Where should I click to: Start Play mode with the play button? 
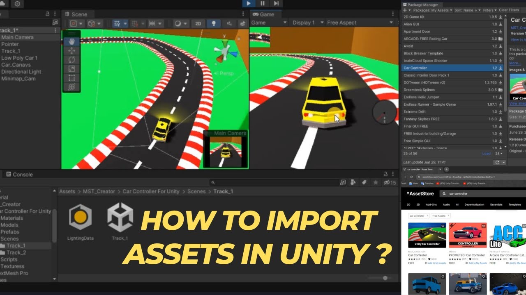[249, 3]
